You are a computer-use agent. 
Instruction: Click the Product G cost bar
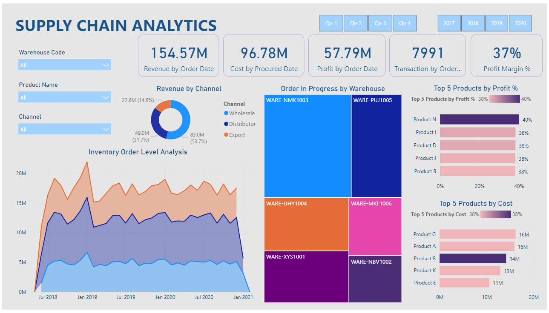click(477, 234)
